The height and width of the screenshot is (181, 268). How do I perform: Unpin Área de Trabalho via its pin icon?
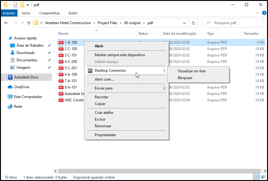pos(49,45)
